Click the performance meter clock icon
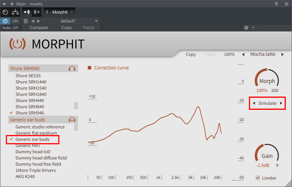Viewport: 292px width, 187px height. 5,13
